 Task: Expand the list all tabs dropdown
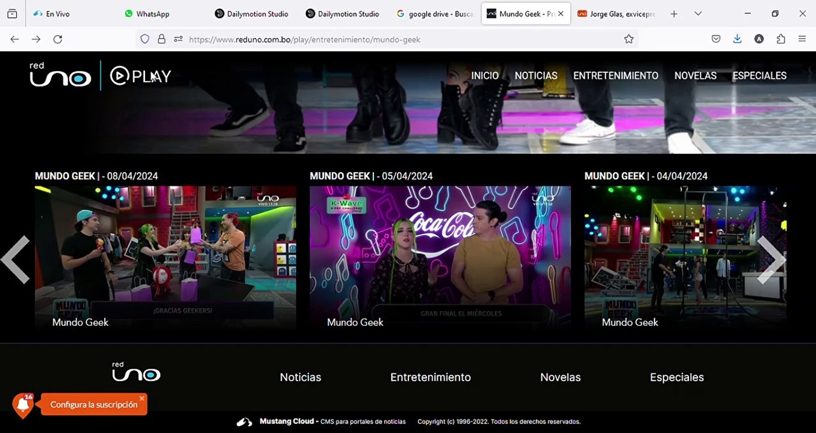point(698,14)
